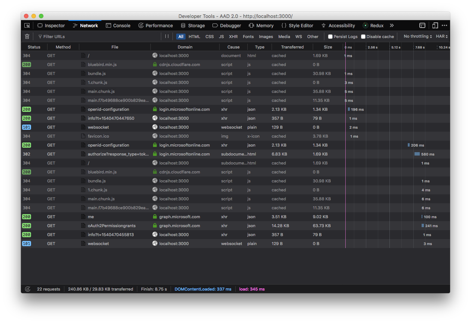471x323 pixels.
Task: Enable the Persist Logs checkbox
Action: coord(330,36)
